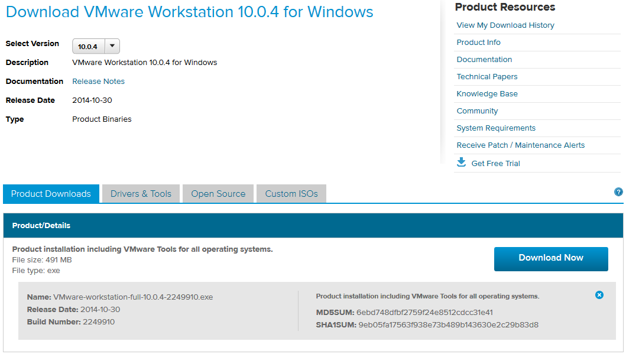The width and height of the screenshot is (626, 354).
Task: Open the Documentation link in Product Resources
Action: point(484,60)
